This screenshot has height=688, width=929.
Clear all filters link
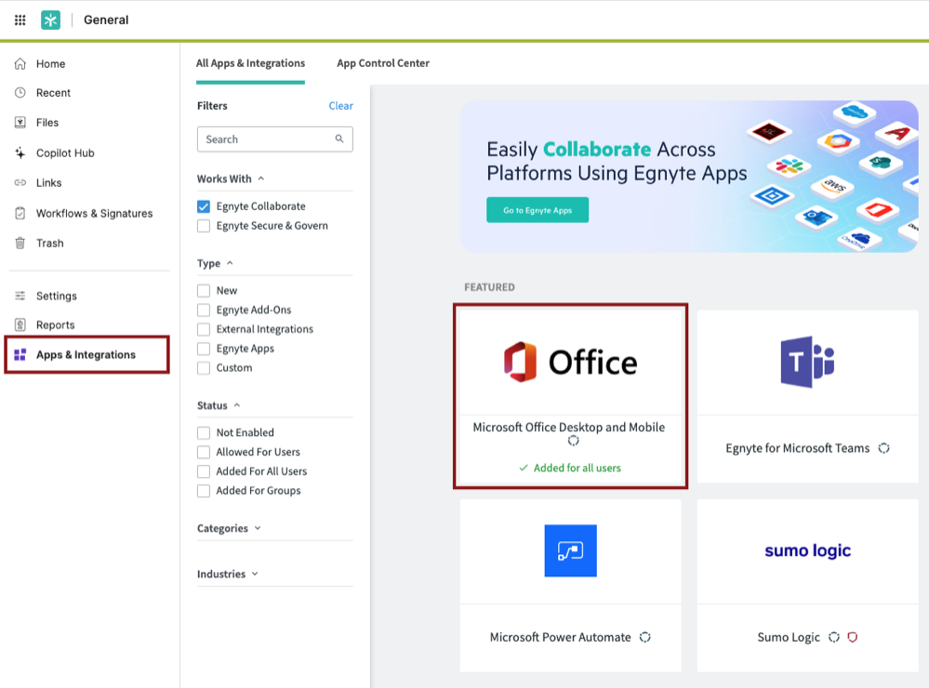(x=340, y=105)
